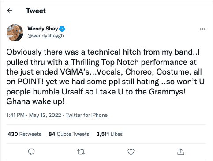This screenshot has height=161, width=213.
Task: Retweet using the arrows icon
Action: click(x=81, y=152)
